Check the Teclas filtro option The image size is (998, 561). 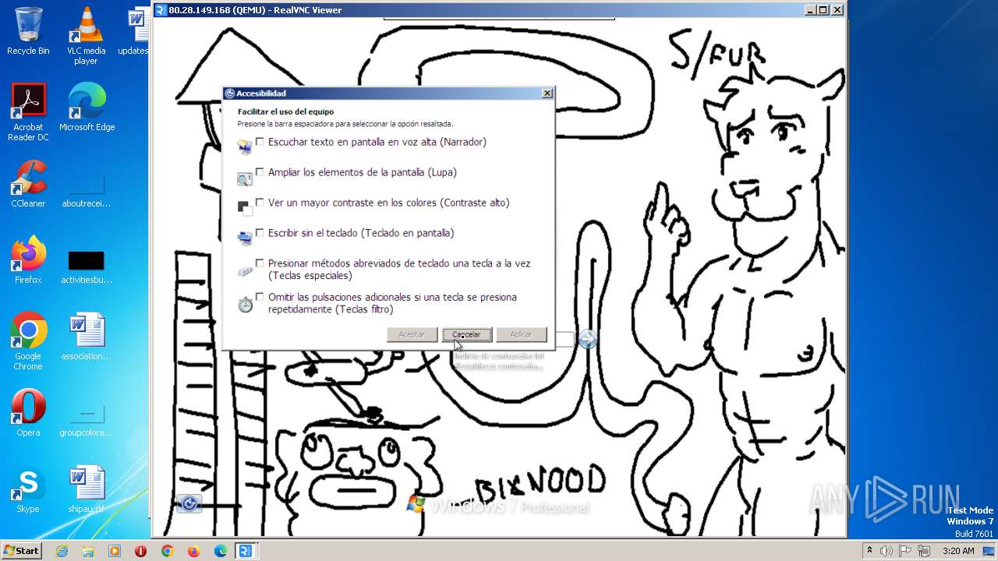[x=260, y=297]
